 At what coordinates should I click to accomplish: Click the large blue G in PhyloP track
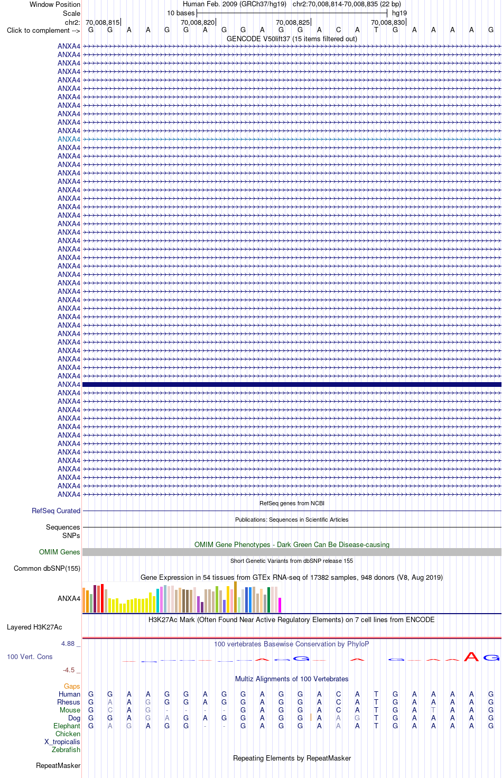tap(491, 657)
